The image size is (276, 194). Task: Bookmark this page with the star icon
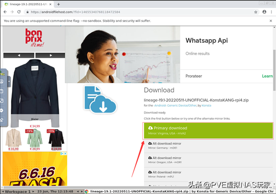tap(256, 12)
